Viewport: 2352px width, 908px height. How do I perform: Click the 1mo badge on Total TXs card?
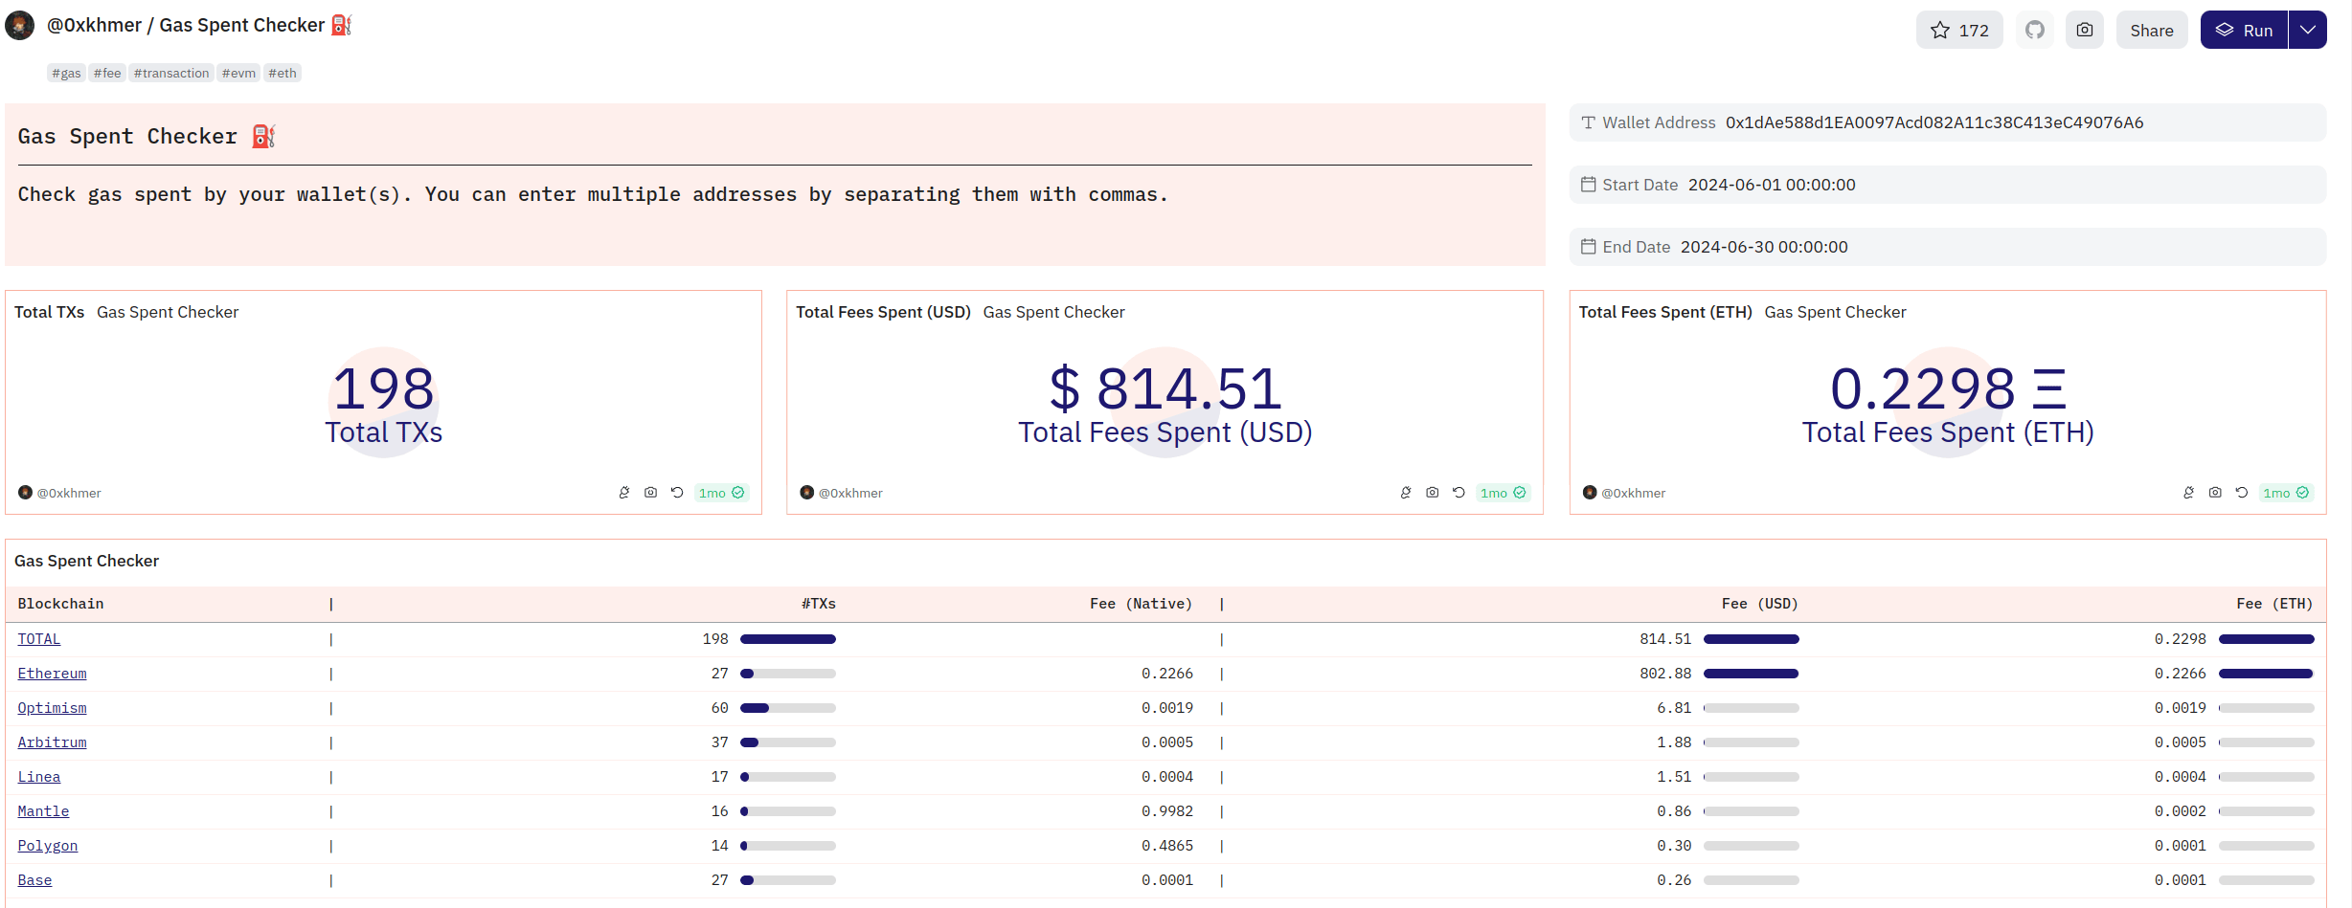click(721, 493)
